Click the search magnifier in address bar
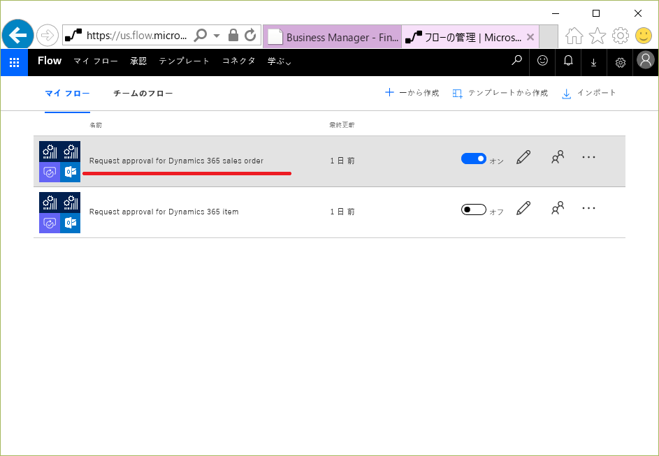Viewport: 659px width, 456px height. click(x=201, y=36)
